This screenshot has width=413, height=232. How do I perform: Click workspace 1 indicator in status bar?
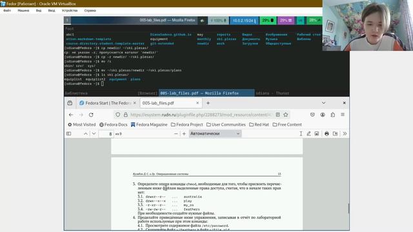click(67, 20)
